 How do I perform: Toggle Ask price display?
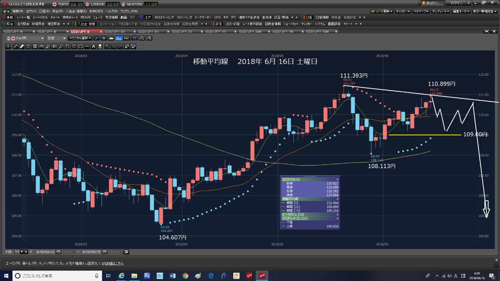[x=126, y=38]
